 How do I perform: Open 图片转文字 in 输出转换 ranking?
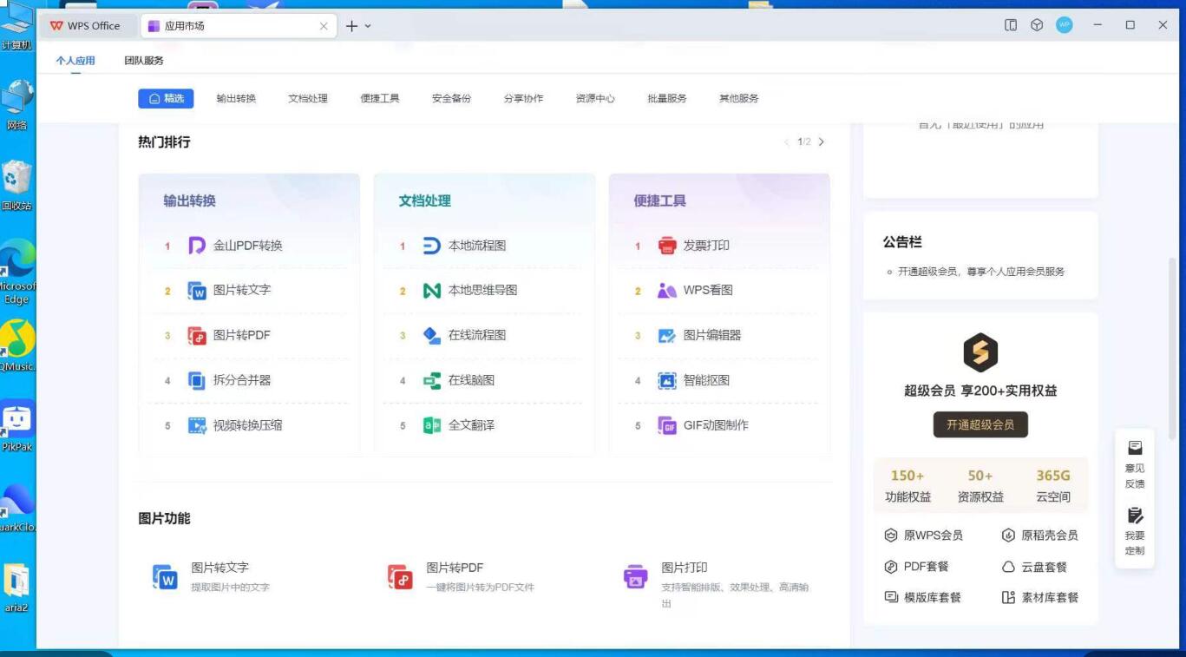(229, 290)
